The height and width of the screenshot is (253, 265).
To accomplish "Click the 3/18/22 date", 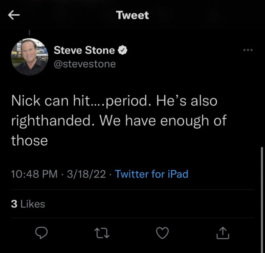I will pos(87,174).
